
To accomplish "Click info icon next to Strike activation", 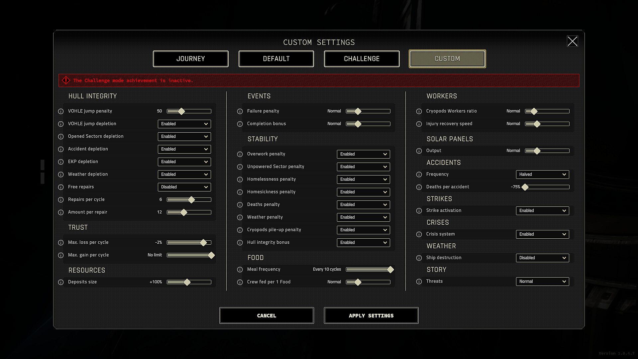I will click(x=419, y=211).
